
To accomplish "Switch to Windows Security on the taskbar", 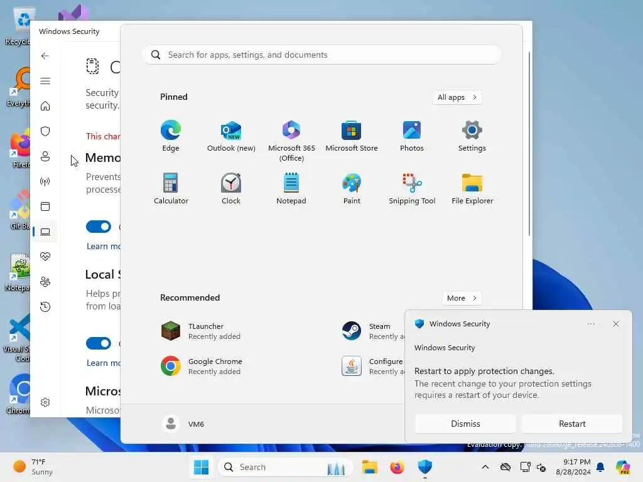I will click(x=425, y=467).
